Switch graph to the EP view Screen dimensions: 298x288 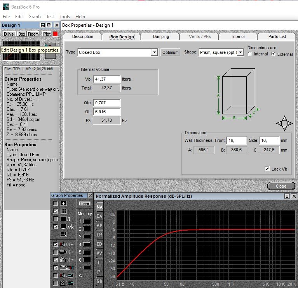99,235
